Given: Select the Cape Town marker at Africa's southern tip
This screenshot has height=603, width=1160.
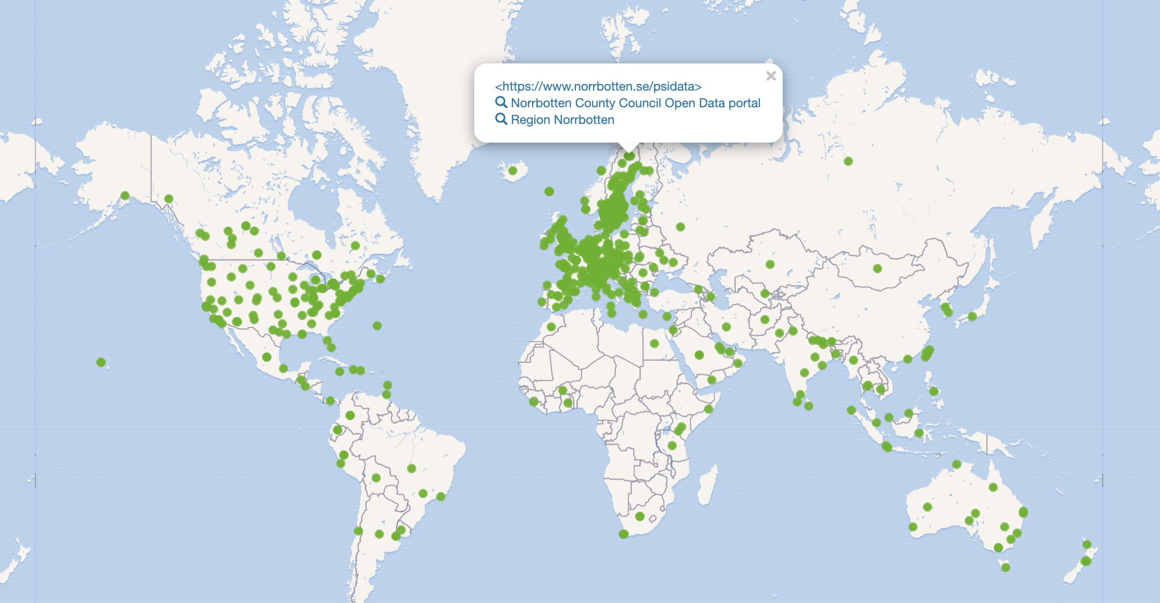Looking at the screenshot, I should pyautogui.click(x=623, y=534).
